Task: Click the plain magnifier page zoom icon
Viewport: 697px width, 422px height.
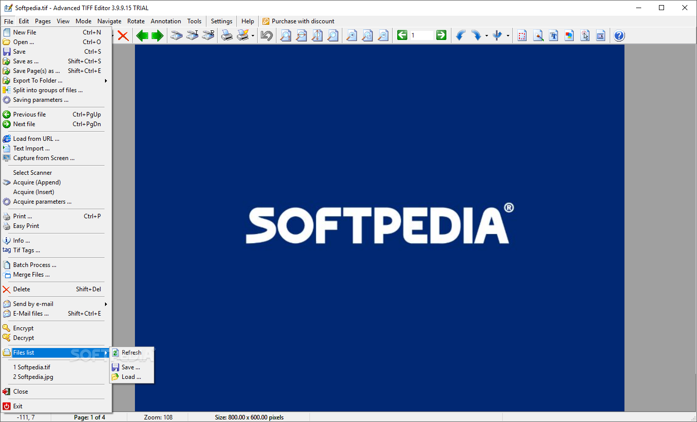Action: [x=333, y=35]
